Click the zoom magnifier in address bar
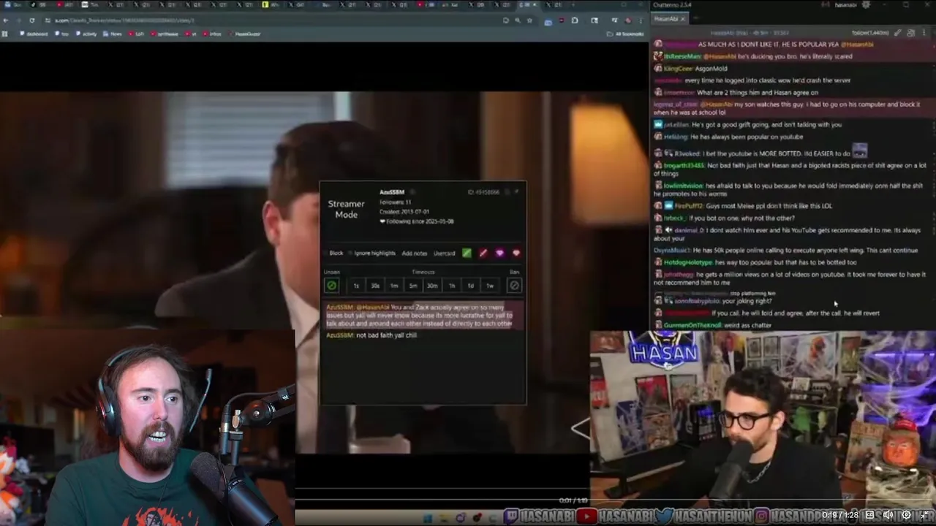This screenshot has width=936, height=526. (517, 20)
